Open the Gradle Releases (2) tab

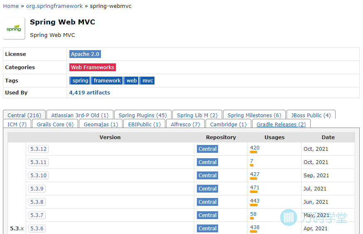click(x=281, y=125)
